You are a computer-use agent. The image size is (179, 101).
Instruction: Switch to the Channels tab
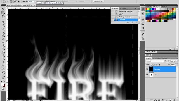click(x=157, y=58)
